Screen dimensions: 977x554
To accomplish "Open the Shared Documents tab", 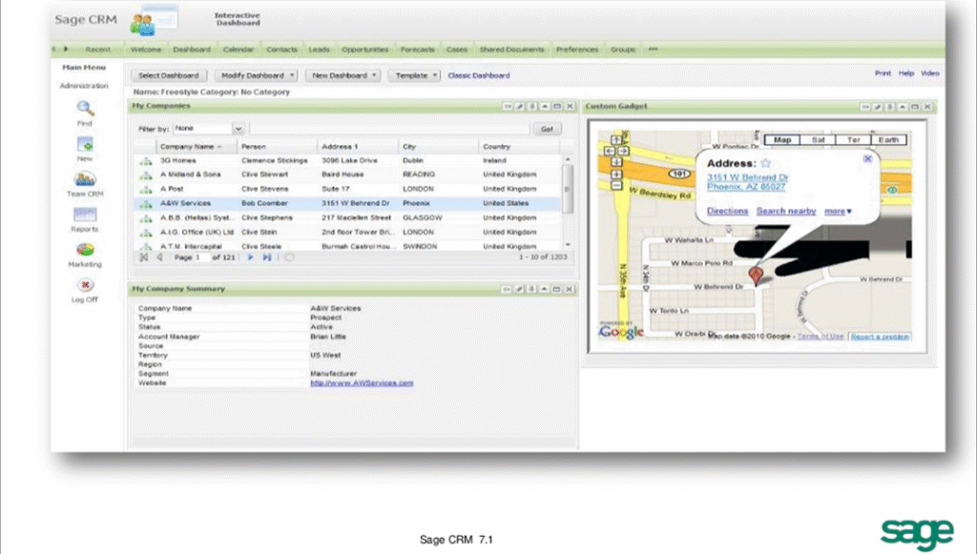I will click(x=511, y=50).
